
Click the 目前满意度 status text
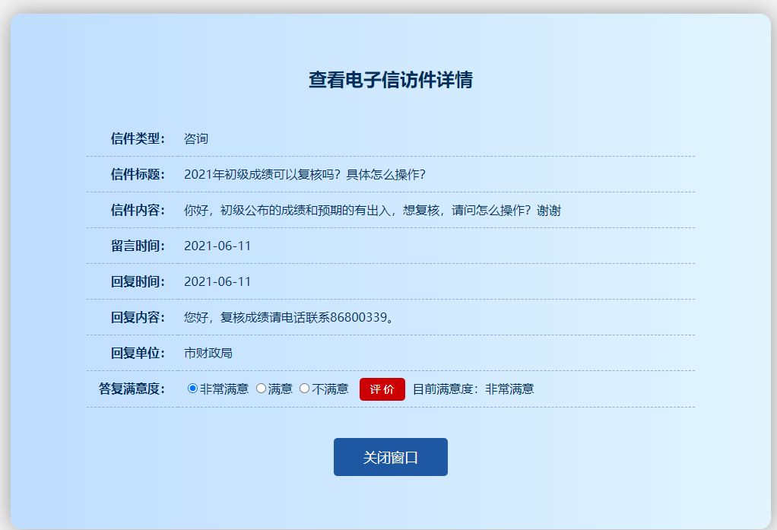(x=473, y=389)
